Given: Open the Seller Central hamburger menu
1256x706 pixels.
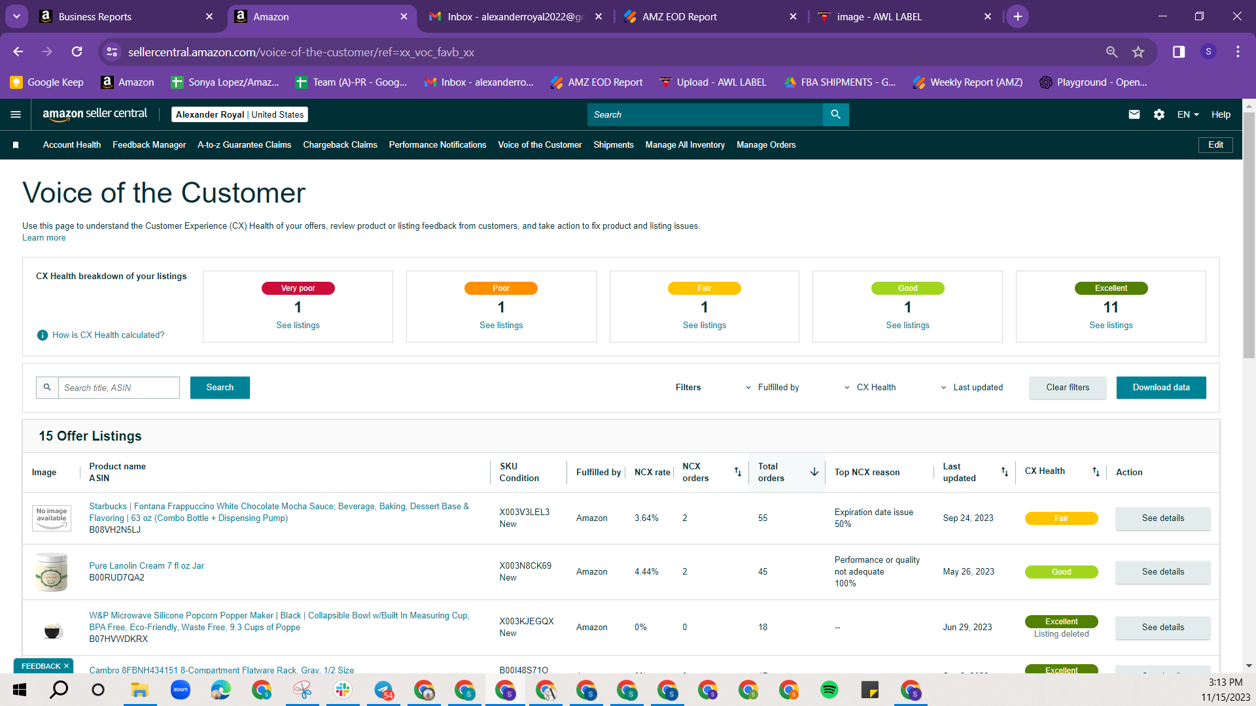Looking at the screenshot, I should pyautogui.click(x=16, y=114).
